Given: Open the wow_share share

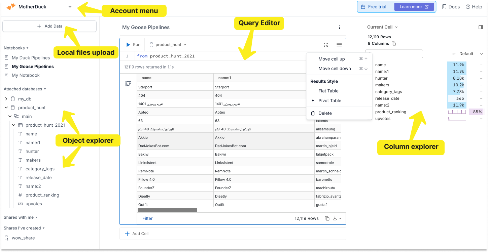Looking at the screenshot, I should tap(23, 238).
